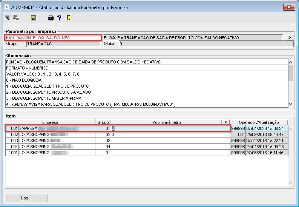Select line 4 - APENAS AVISA PARA QUALQUER TIPO
The width and height of the screenshot is (299, 207).
[x=147, y=104]
